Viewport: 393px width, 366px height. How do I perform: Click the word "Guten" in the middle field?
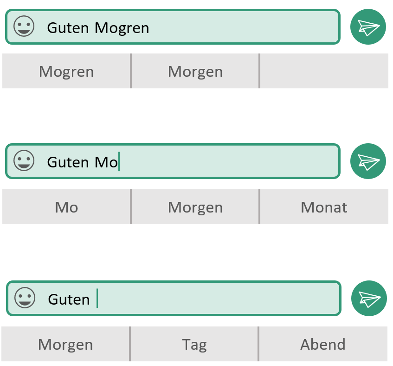pyautogui.click(x=68, y=162)
